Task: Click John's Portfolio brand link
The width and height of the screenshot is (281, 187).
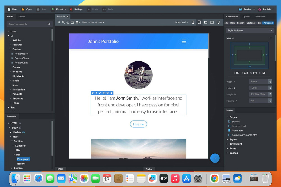Action: point(103,41)
